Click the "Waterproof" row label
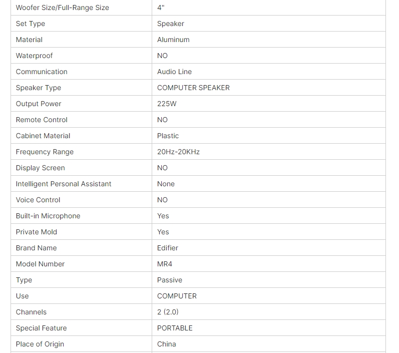Screen dimensions: 399x353 click(x=34, y=56)
